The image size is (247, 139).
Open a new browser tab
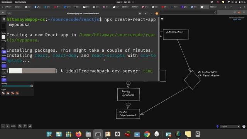click(225, 7)
